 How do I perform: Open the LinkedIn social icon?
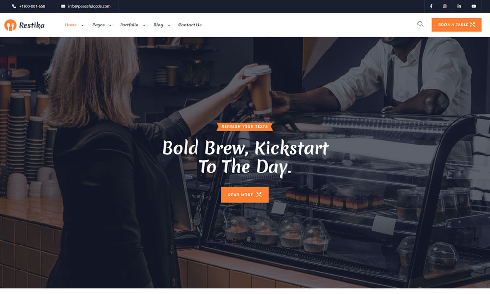459,6
